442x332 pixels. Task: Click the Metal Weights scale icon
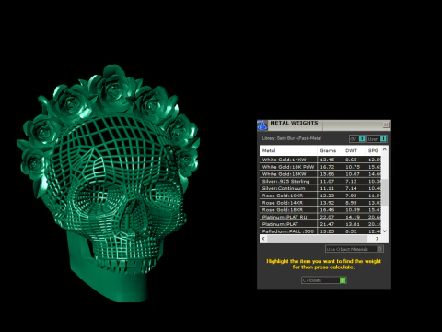(262, 125)
